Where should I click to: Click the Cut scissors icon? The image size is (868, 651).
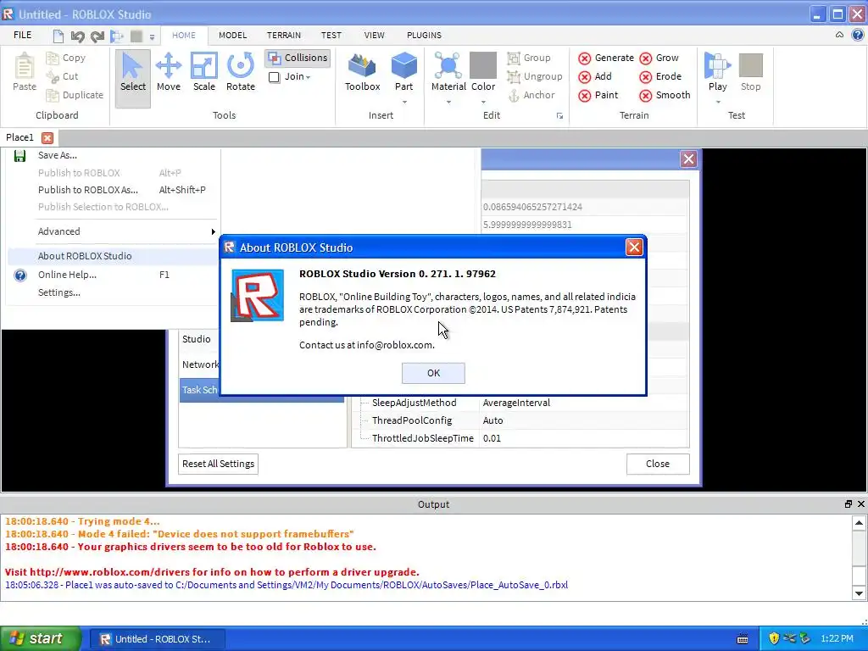[x=53, y=76]
